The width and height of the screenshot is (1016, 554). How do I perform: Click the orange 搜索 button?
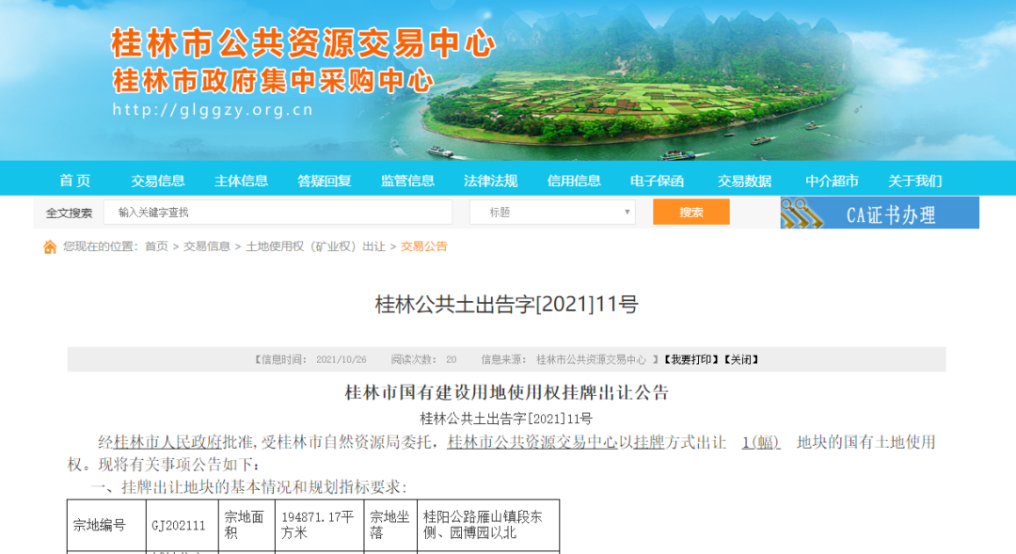pos(691,213)
